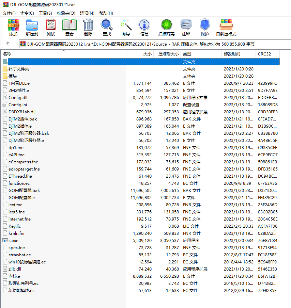Click the archive path address field
This screenshot has height=308, width=291.
pos(155,44)
